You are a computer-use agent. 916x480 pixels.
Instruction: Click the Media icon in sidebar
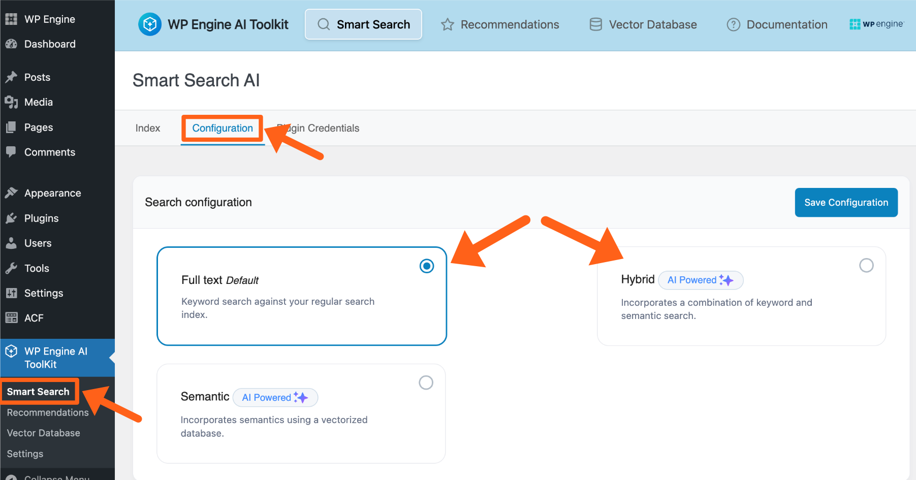click(x=11, y=102)
